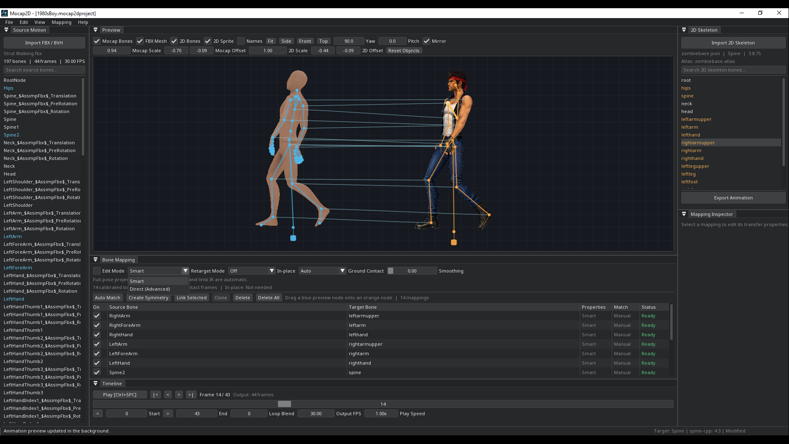
Task: Click the Smoothing slider handle
Action: pos(391,271)
